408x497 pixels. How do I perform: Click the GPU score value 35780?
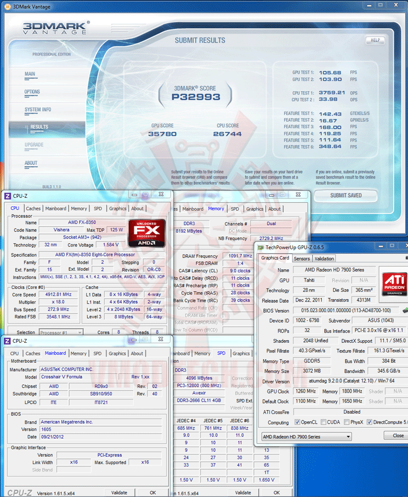pyautogui.click(x=162, y=134)
